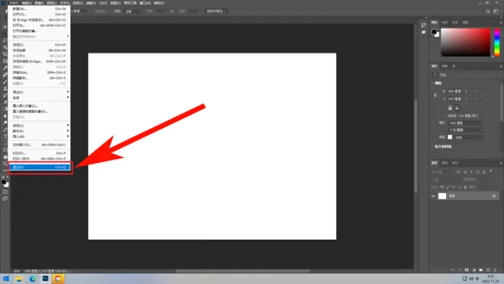504x284 pixels.
Task: Click the horizontal scrollbar below canvas
Action: (x=243, y=271)
